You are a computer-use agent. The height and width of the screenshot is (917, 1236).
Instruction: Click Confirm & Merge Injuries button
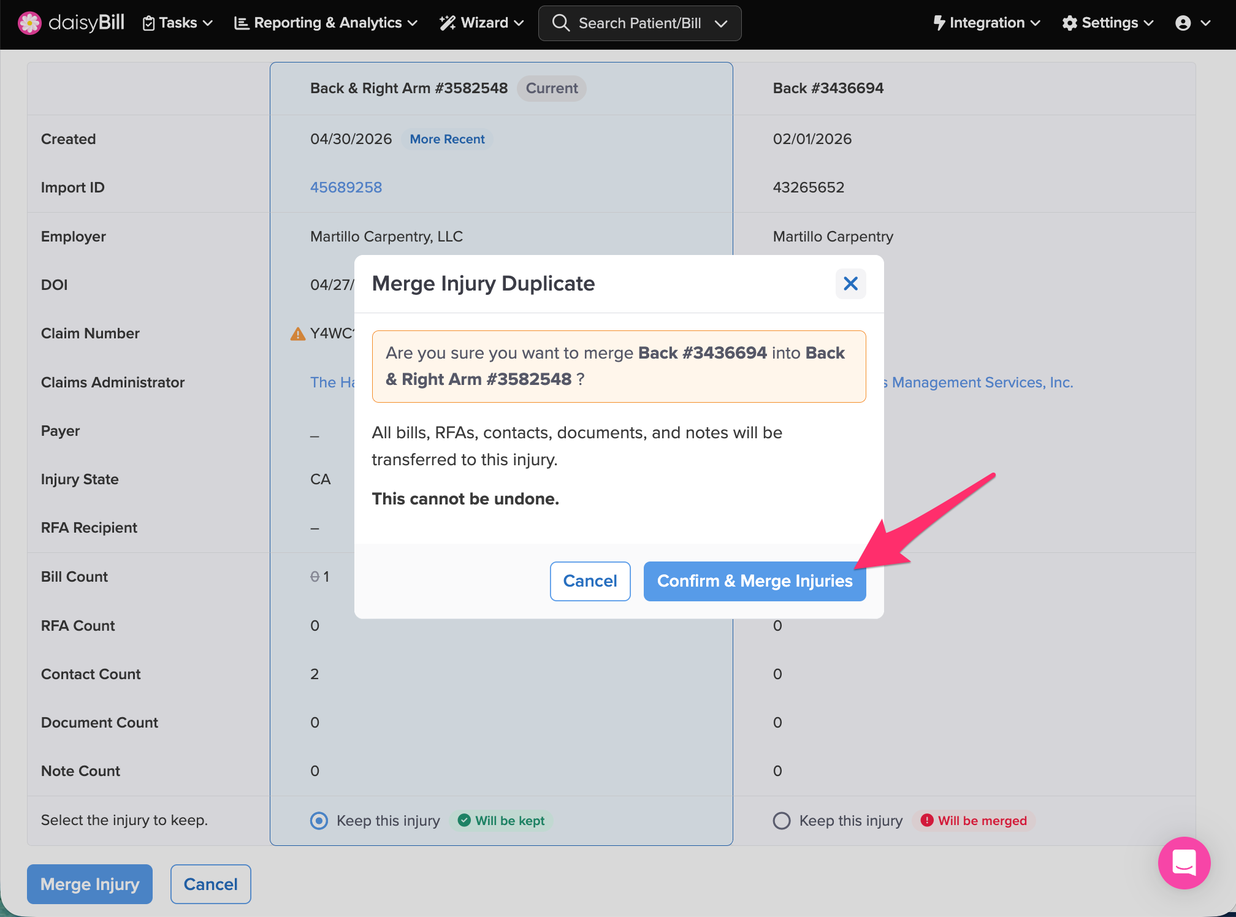click(755, 581)
